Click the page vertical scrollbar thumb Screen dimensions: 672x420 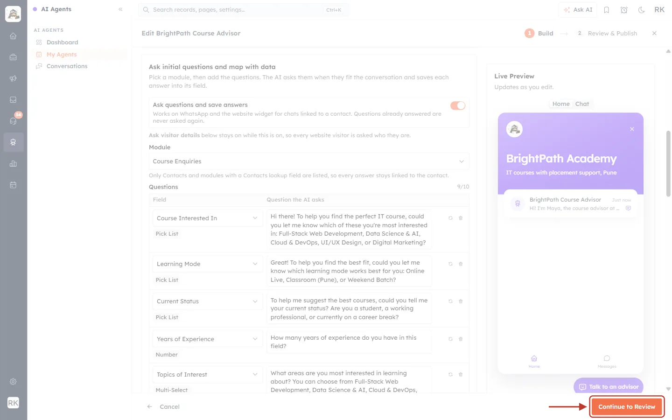pos(668,163)
